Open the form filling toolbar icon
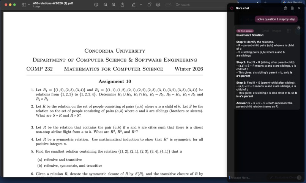 pyautogui.click(x=168, y=5)
